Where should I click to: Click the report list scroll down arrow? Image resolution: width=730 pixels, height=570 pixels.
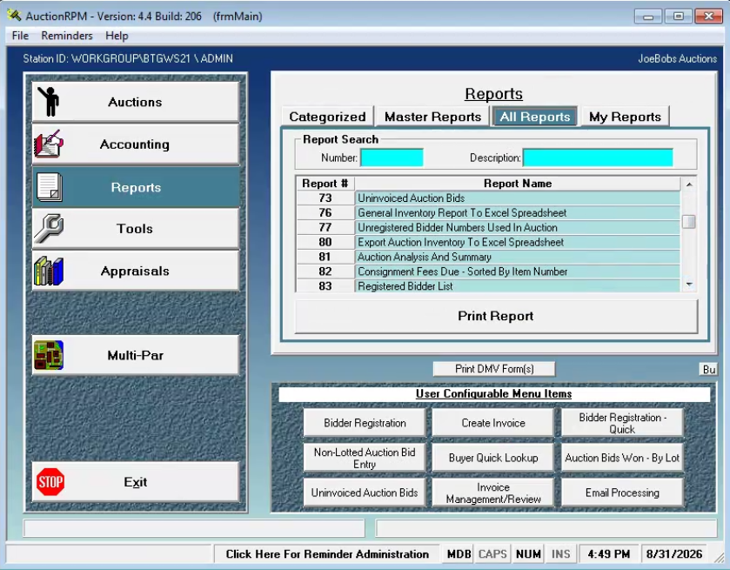click(x=689, y=284)
